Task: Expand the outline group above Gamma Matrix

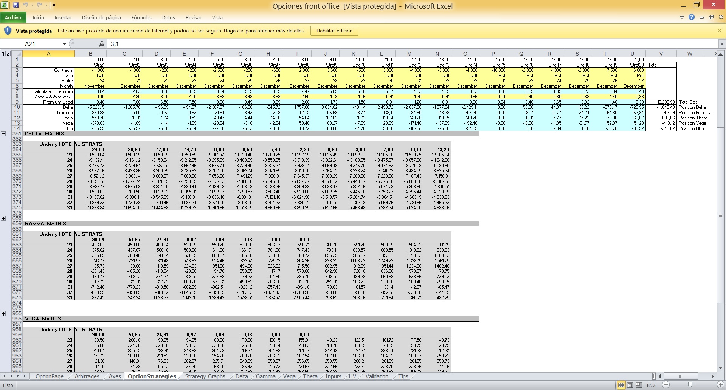Action: [3, 218]
